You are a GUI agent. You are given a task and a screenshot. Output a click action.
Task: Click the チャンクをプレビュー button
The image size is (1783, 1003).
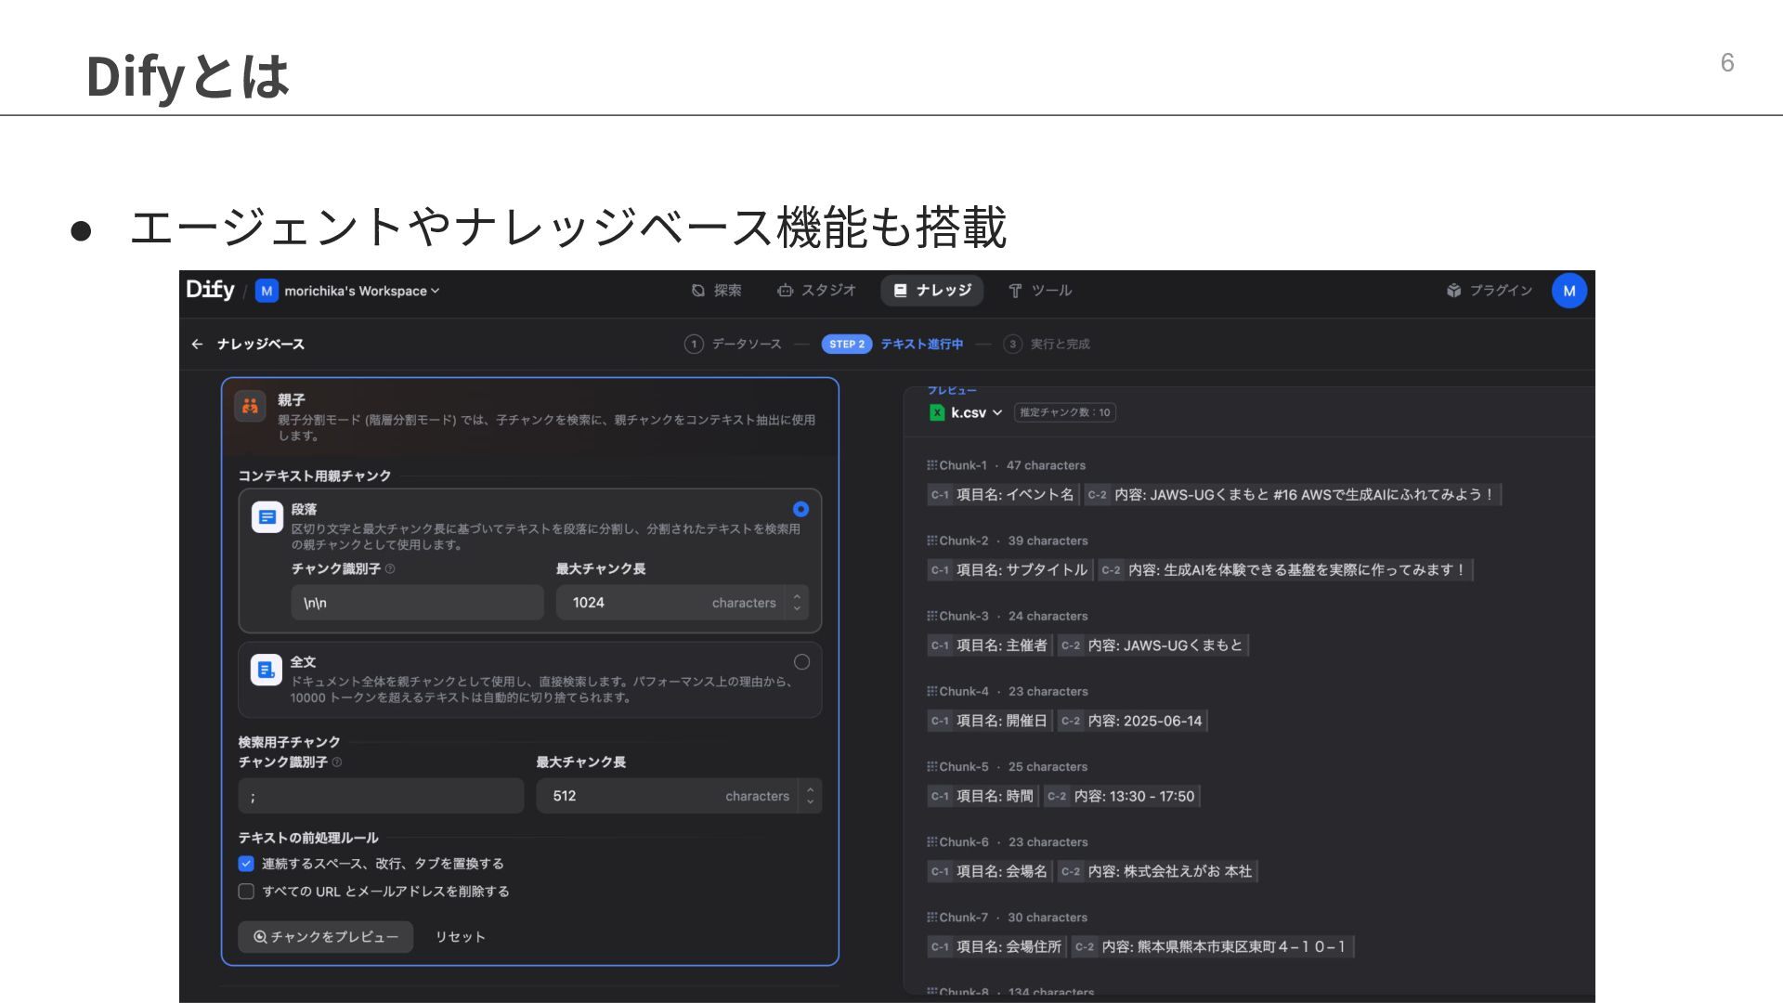[326, 937]
